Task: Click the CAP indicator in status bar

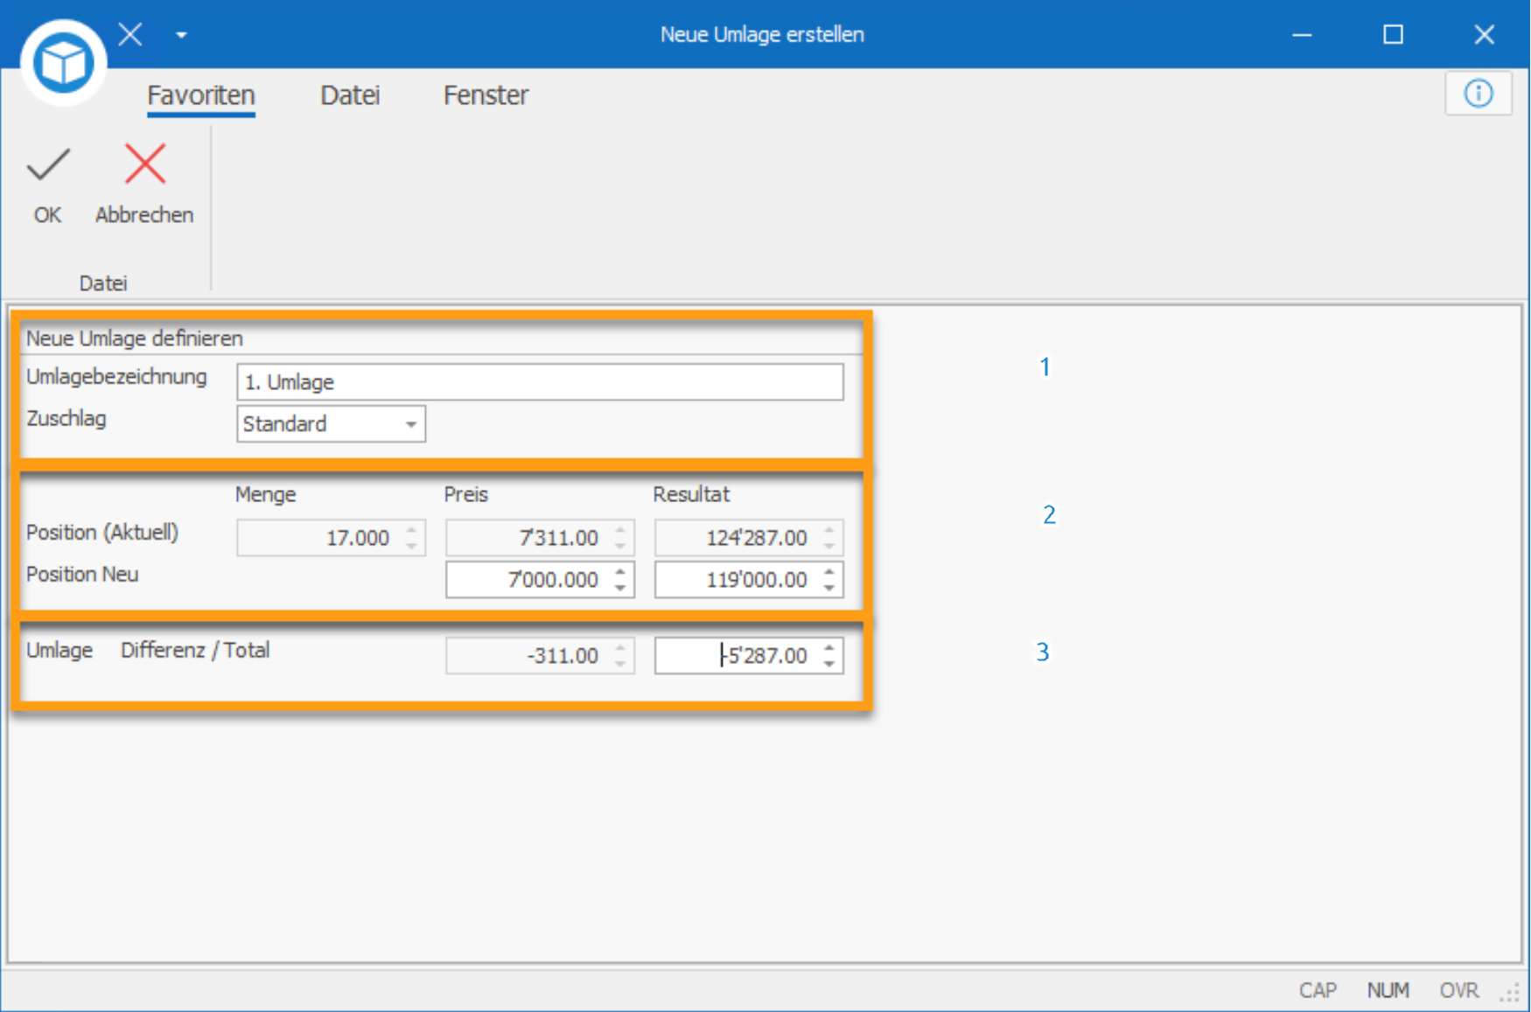Action: click(1318, 990)
